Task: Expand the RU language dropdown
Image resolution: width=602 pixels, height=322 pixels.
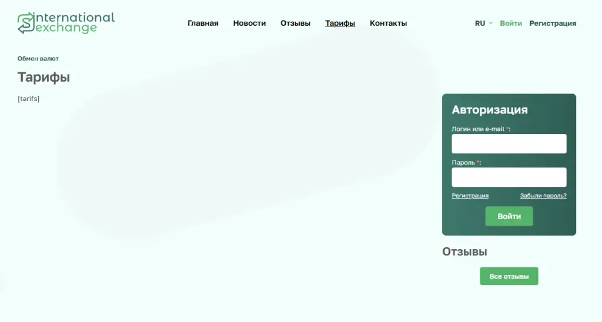Action: (483, 24)
